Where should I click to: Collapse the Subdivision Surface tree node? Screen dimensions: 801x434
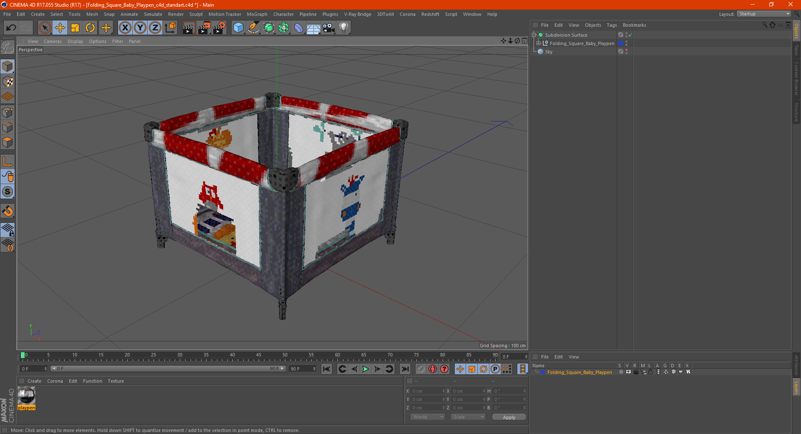pos(534,35)
